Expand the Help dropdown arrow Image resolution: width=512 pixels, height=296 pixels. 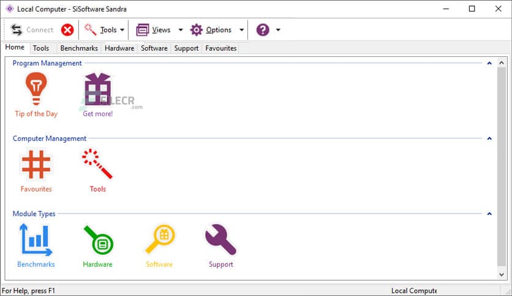click(278, 30)
